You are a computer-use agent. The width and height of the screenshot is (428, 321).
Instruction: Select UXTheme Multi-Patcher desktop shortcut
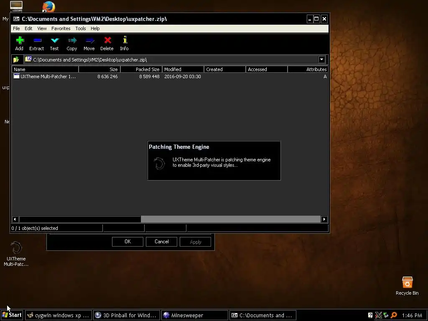(16, 254)
